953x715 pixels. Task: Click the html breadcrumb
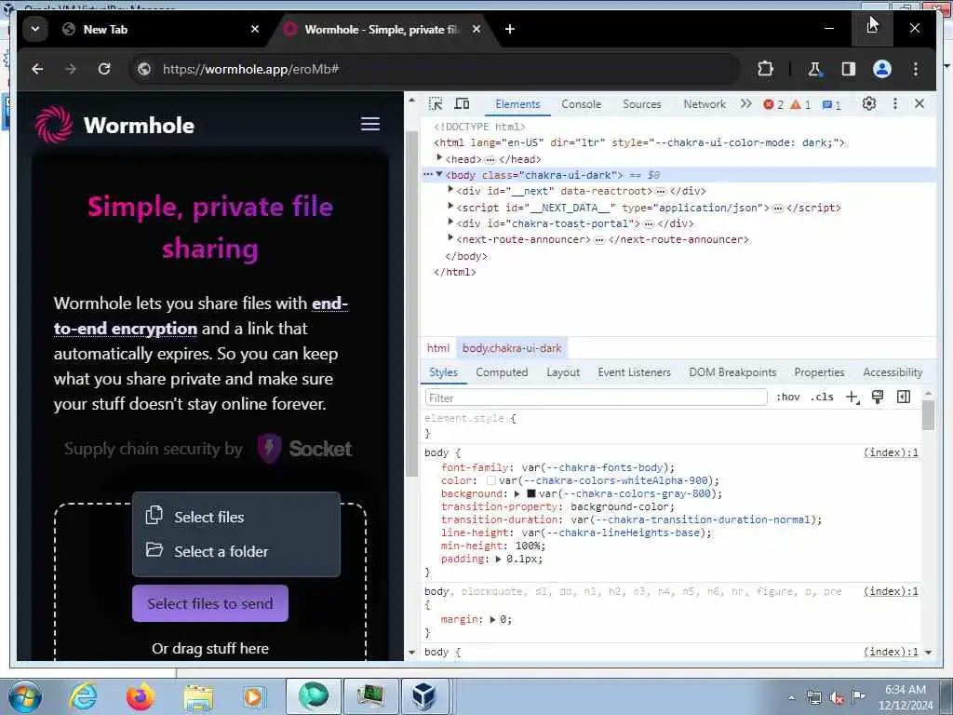pos(438,348)
